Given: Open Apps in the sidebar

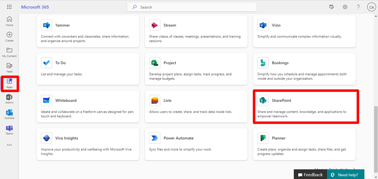Looking at the screenshot, I should point(10,83).
